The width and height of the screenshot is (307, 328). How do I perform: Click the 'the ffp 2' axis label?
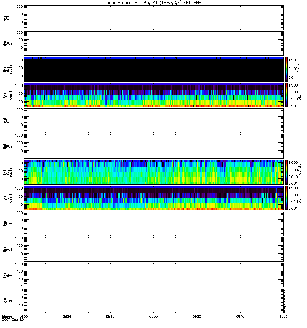point(7,301)
